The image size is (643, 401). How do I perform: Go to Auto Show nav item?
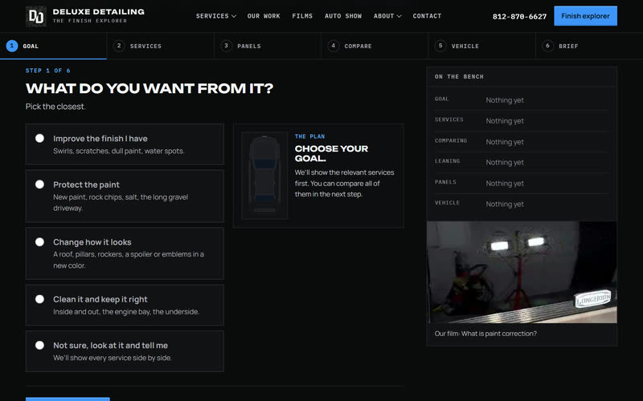[343, 16]
